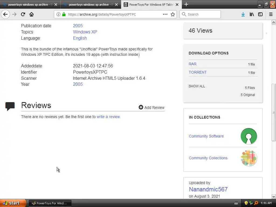Click the forward navigation arrow
This screenshot has height=207, width=276.
point(15,14)
